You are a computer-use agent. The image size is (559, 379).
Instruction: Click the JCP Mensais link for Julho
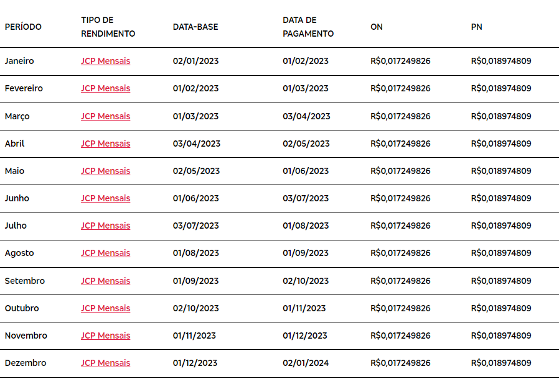click(x=105, y=226)
